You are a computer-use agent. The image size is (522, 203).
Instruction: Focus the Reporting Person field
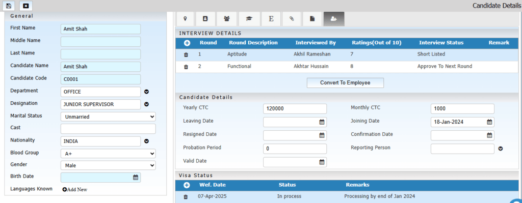462,149
